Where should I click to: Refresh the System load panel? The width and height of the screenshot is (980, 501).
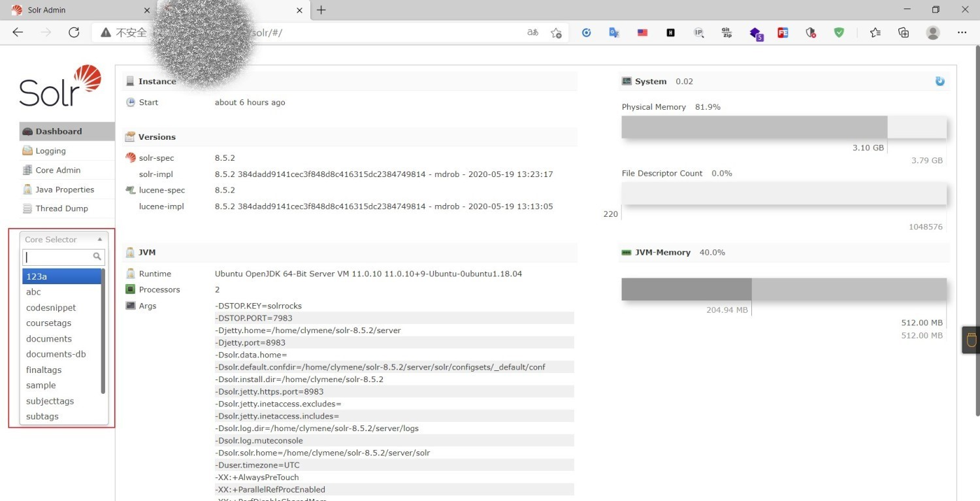click(x=939, y=82)
